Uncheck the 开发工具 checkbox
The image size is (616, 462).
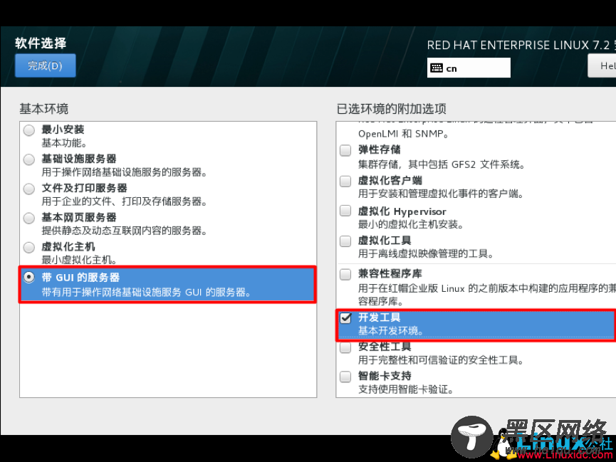tap(345, 317)
